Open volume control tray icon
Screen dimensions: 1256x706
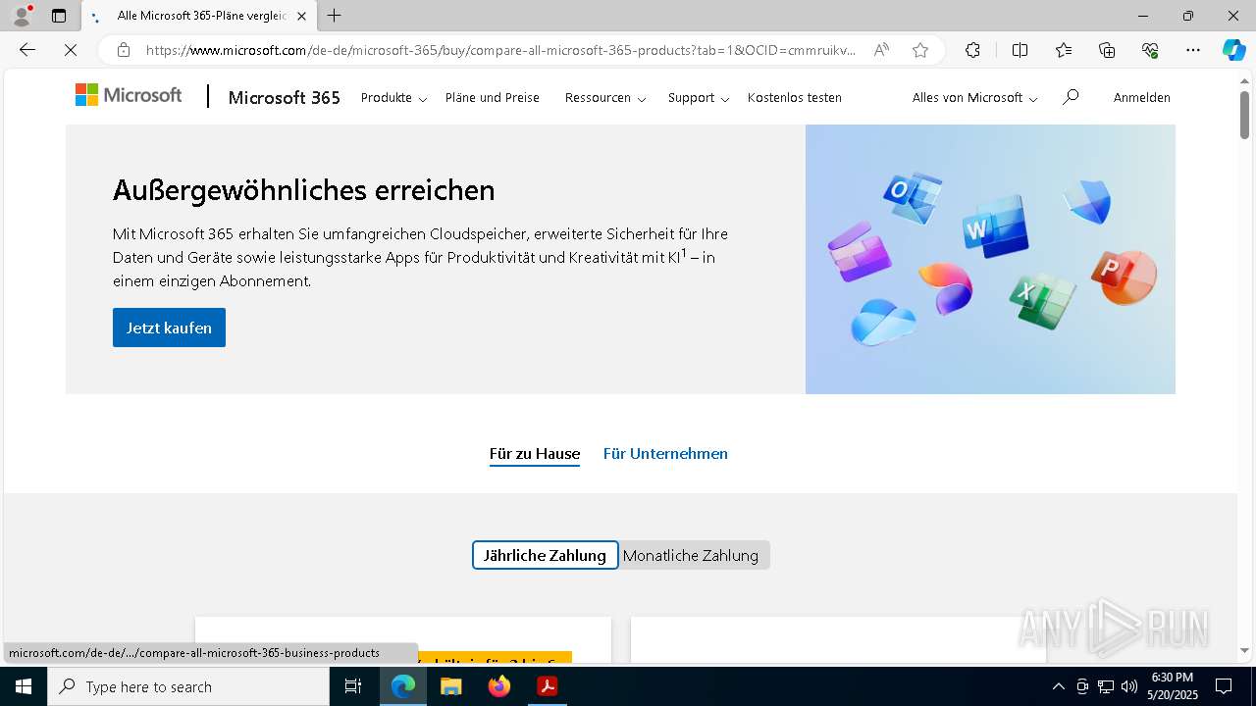1129,686
